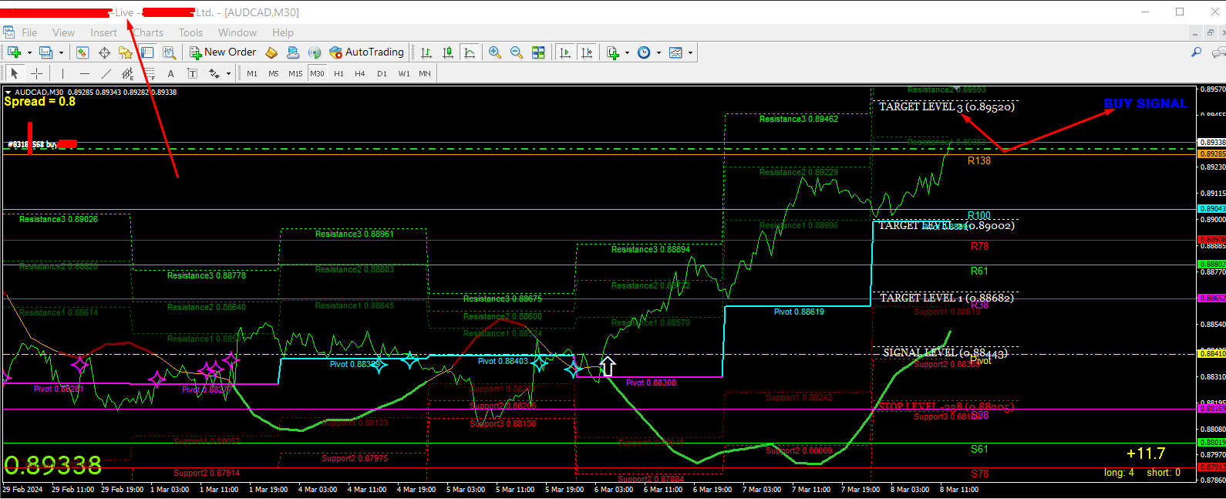This screenshot has width=1226, height=499.
Task: Toggle chart shift from right edge
Action: click(587, 52)
